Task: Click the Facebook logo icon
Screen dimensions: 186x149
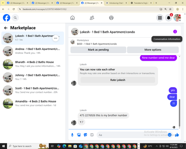Action: point(6,18)
